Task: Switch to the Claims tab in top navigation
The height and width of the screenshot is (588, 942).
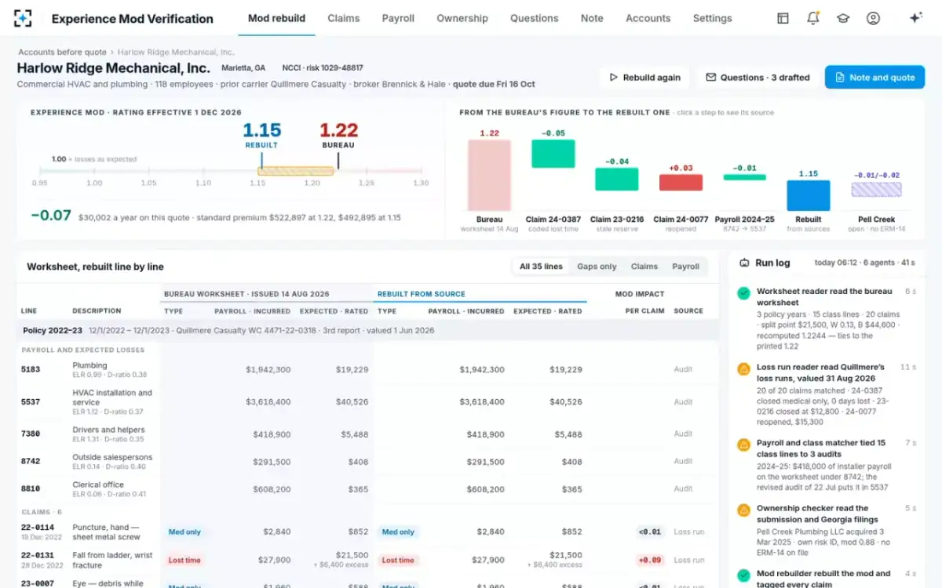Action: point(344,18)
